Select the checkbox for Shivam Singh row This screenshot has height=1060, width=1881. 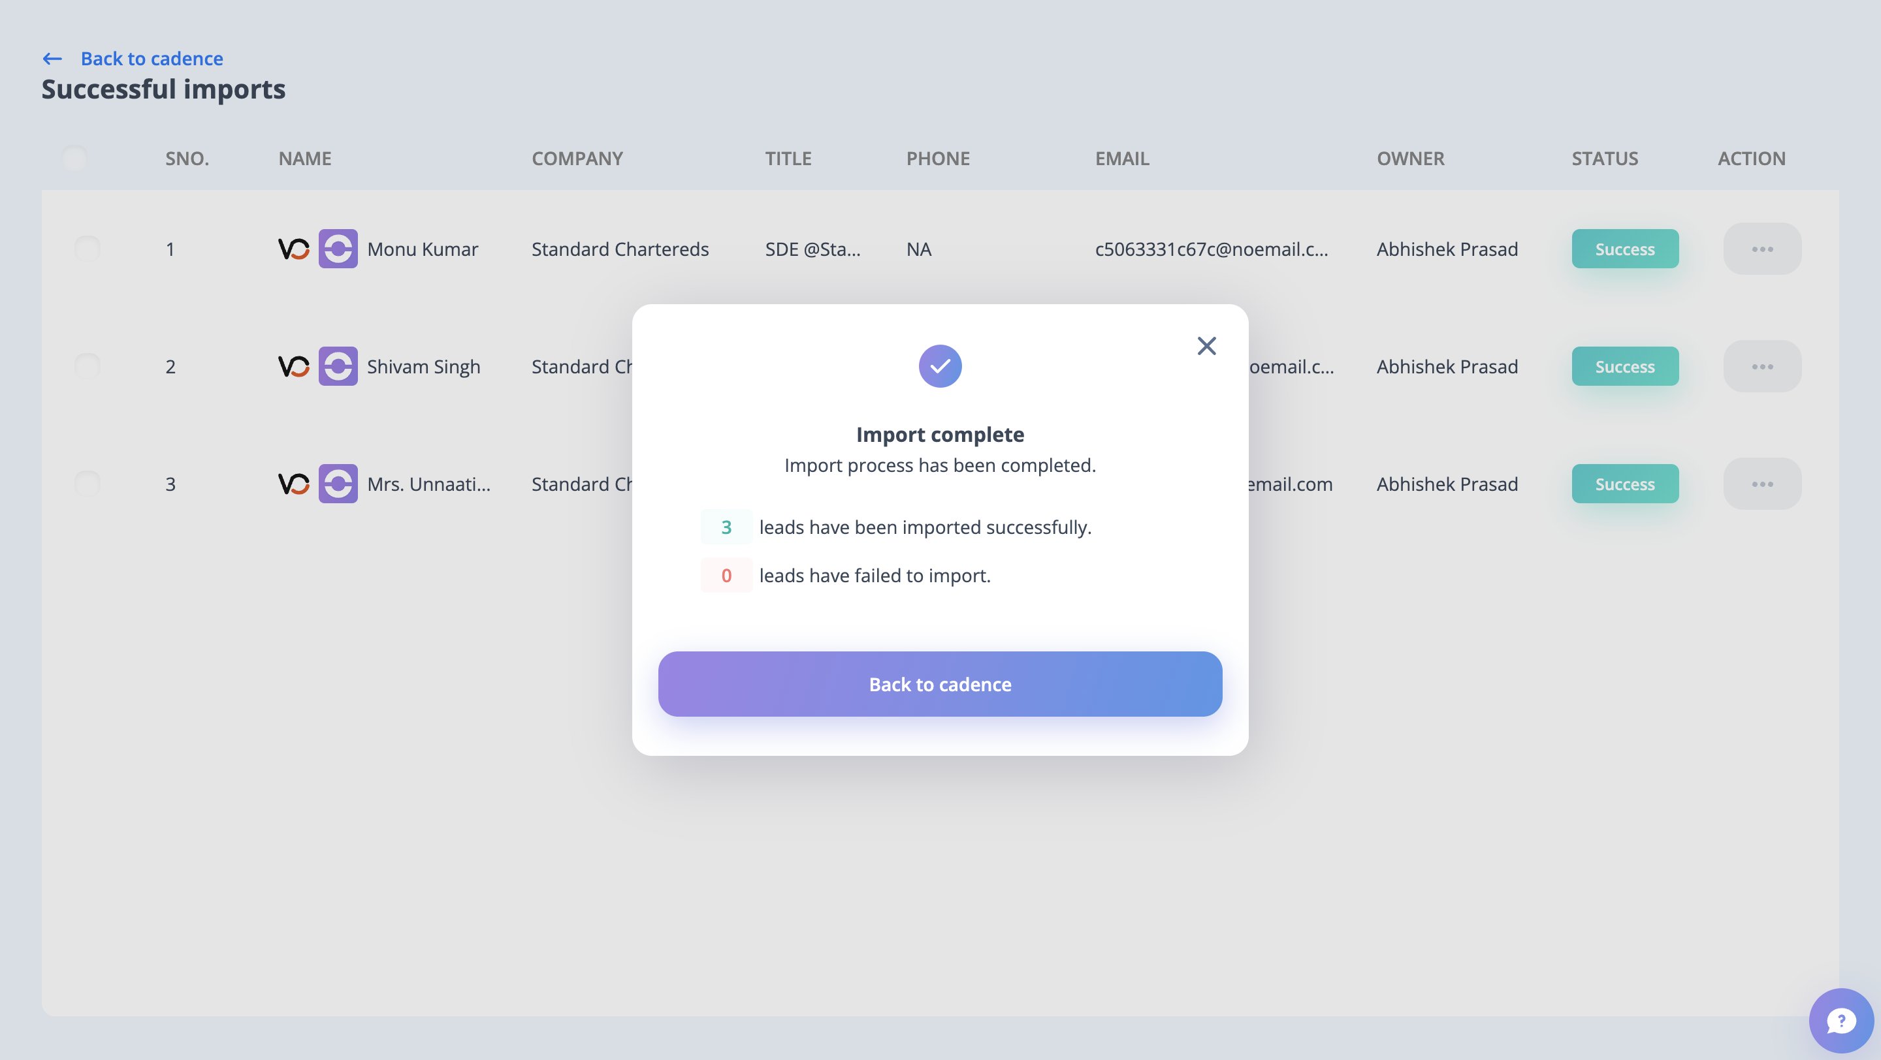point(88,366)
